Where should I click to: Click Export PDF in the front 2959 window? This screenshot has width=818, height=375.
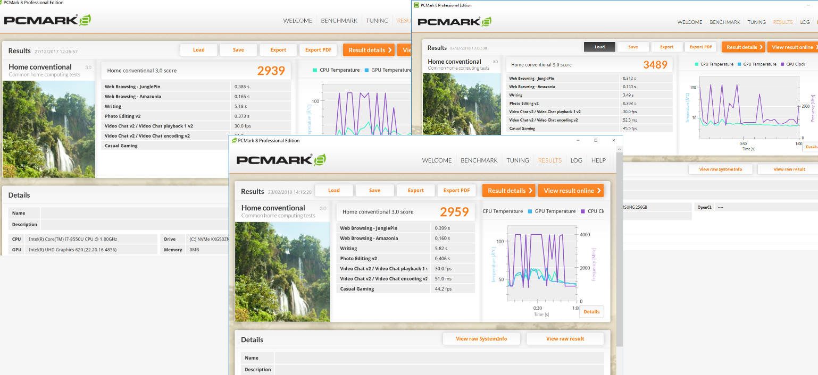[456, 191]
